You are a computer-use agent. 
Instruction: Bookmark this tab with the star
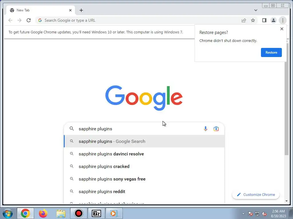253,20
